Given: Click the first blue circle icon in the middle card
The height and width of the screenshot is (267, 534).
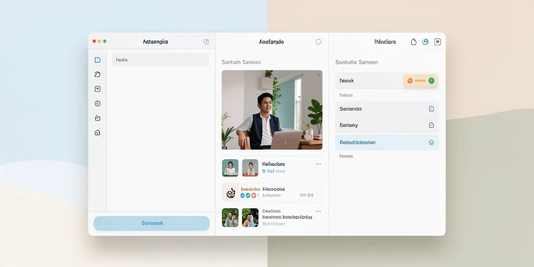Looking at the screenshot, I should coord(242,196).
